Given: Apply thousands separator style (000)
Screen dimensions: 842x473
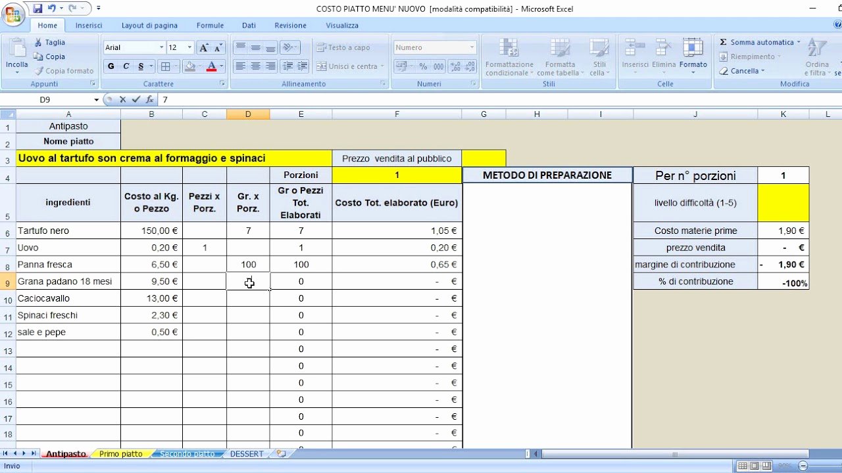Looking at the screenshot, I should tap(438, 66).
